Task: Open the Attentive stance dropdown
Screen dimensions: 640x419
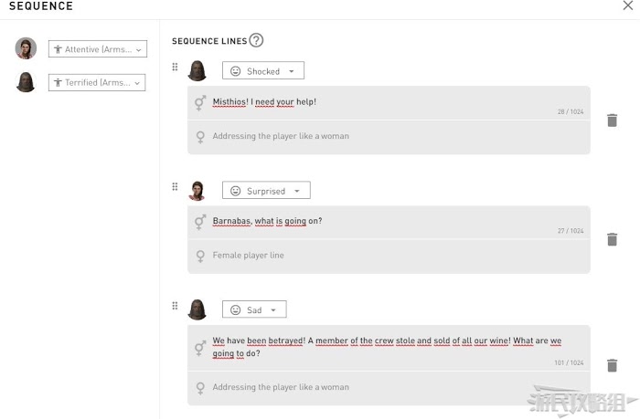Action: 98,49
